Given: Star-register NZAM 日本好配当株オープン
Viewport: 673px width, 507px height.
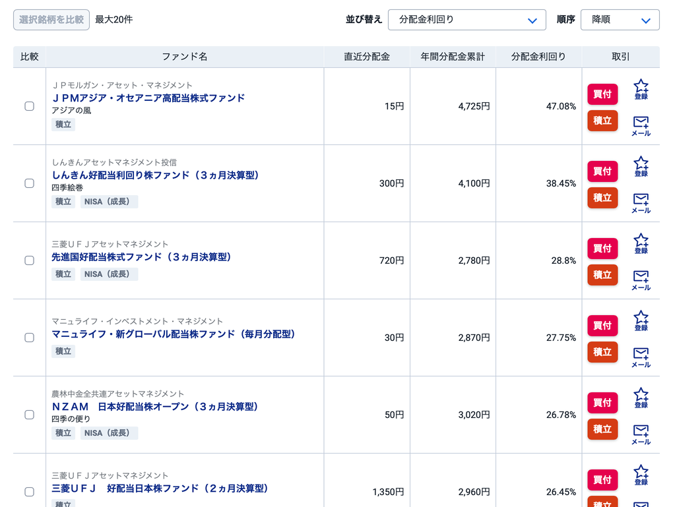Looking at the screenshot, I should coord(641,398).
